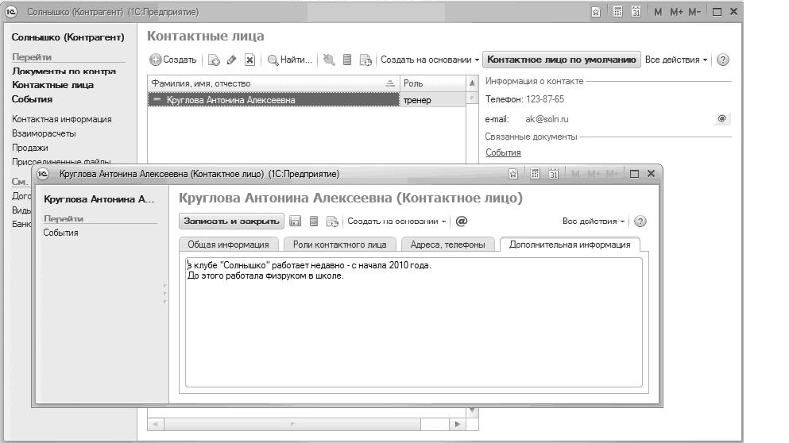This screenshot has width=789, height=443.
Task: Switch to Общая информация tab
Action: point(229,245)
